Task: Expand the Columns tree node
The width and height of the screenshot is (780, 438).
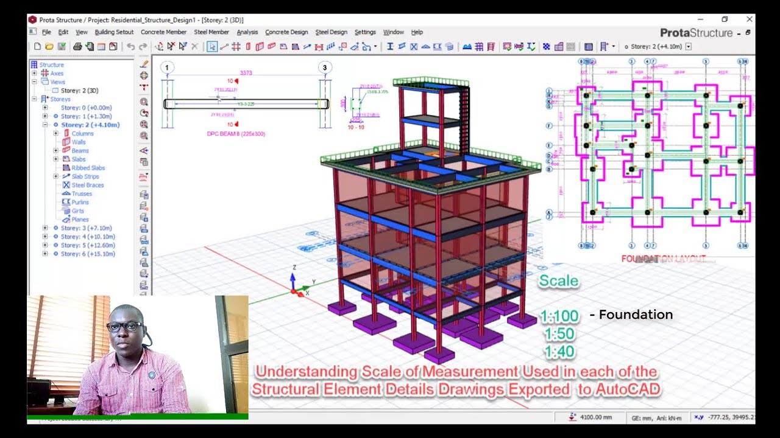Action: point(56,133)
